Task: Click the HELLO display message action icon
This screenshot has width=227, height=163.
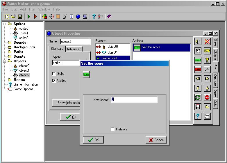Action: click(x=207, y=51)
